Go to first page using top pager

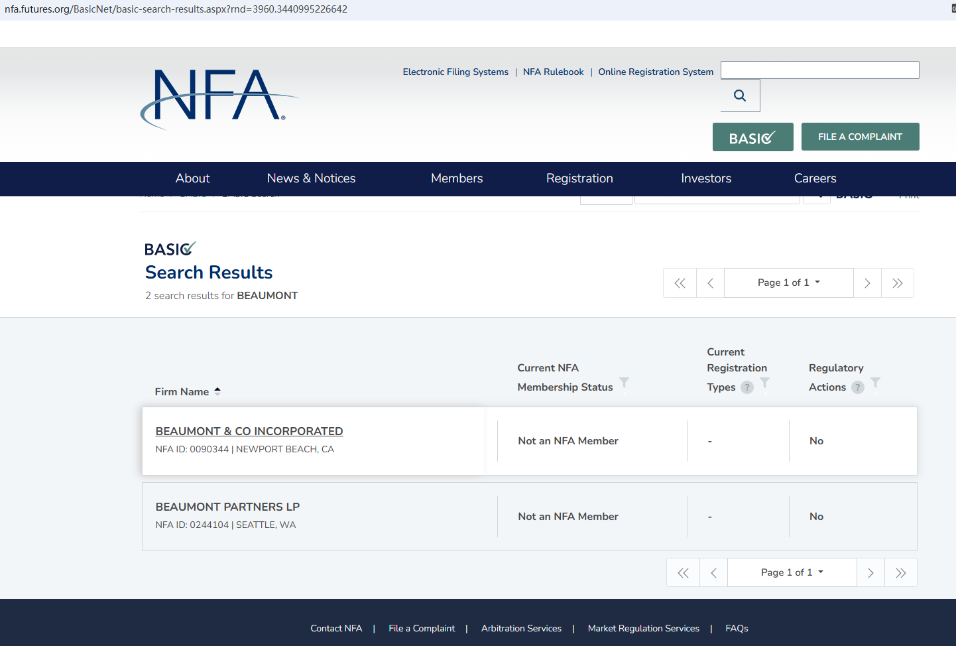point(680,283)
